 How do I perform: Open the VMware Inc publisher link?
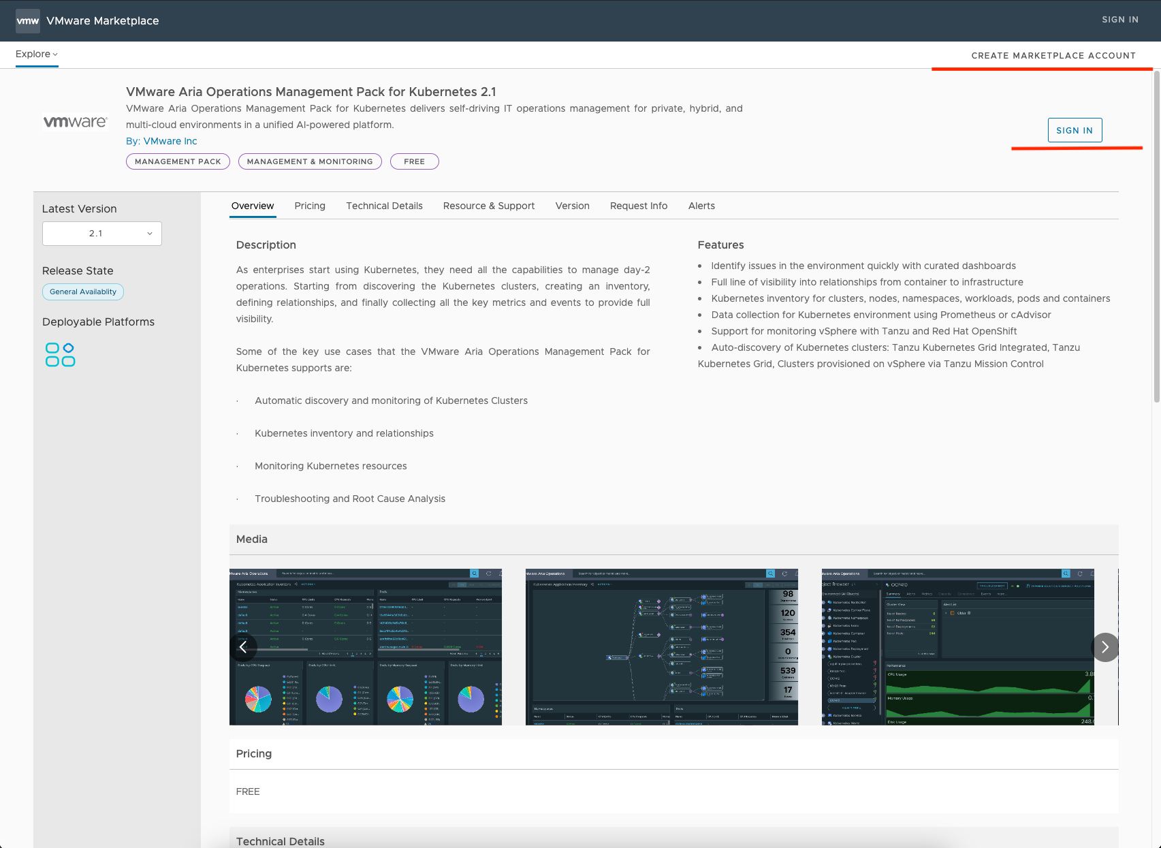pyautogui.click(x=170, y=141)
